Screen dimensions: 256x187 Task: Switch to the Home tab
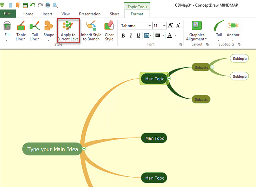28,14
